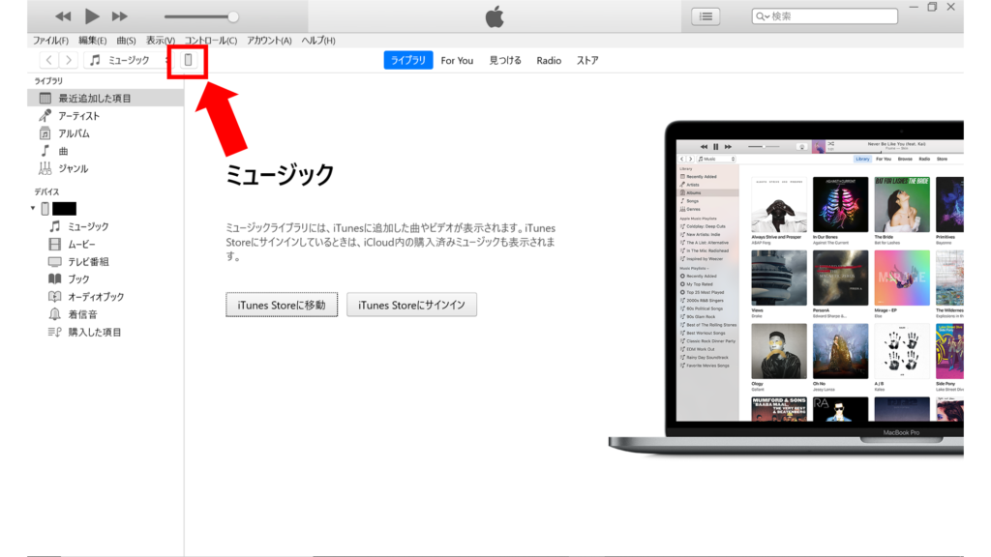Open the 表示(V) menu
Viewport: 991px width, 557px height.
(x=161, y=41)
